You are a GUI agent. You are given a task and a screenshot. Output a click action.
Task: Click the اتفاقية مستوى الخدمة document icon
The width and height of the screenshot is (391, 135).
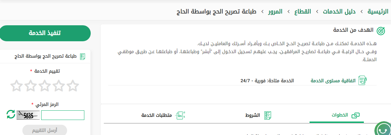coord(363,80)
